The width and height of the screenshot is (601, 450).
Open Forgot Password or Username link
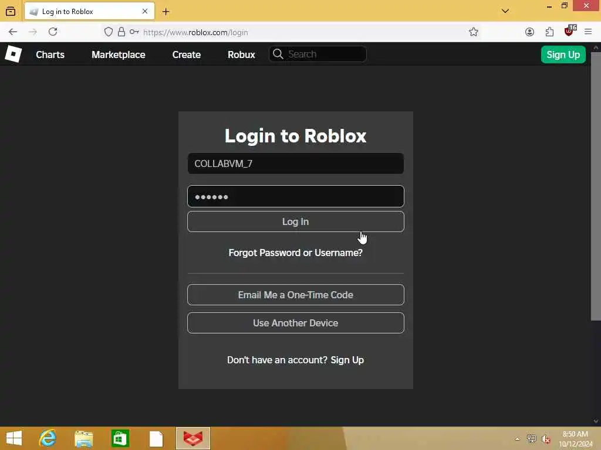click(x=296, y=253)
